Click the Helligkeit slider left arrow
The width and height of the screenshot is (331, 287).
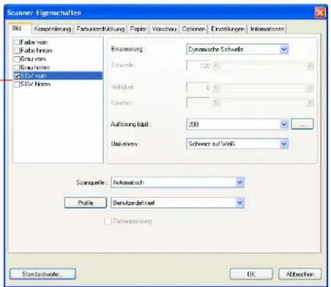tap(216, 87)
